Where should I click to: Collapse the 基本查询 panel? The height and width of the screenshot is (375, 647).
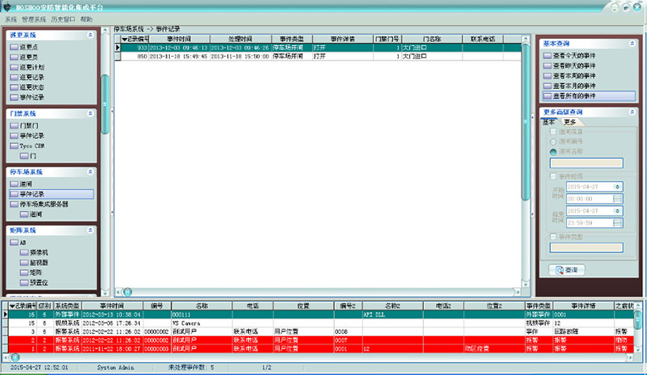pyautogui.click(x=632, y=42)
